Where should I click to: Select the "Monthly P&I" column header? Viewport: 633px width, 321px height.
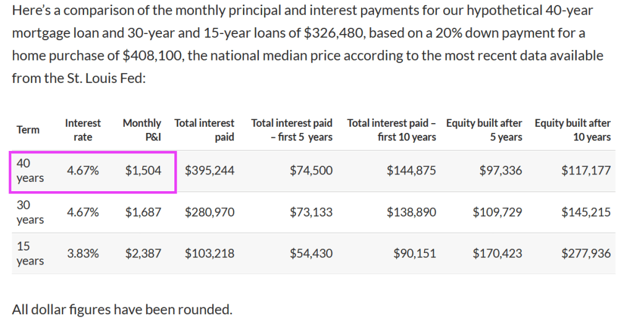(142, 130)
